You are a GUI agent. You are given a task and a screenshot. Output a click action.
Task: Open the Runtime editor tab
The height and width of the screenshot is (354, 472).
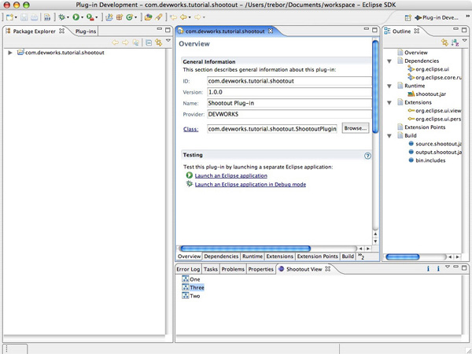coord(253,256)
